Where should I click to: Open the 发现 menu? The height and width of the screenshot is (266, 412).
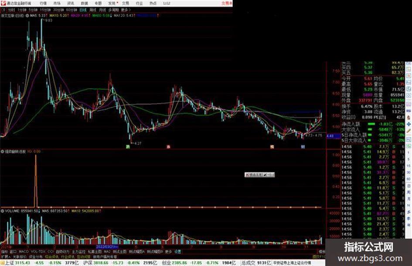point(112,3)
